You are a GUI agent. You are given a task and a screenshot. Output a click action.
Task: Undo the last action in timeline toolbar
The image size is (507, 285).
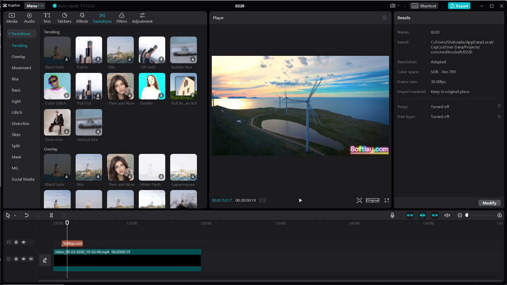coord(26,215)
